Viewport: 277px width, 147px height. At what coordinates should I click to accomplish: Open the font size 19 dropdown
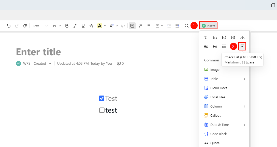point(56,26)
